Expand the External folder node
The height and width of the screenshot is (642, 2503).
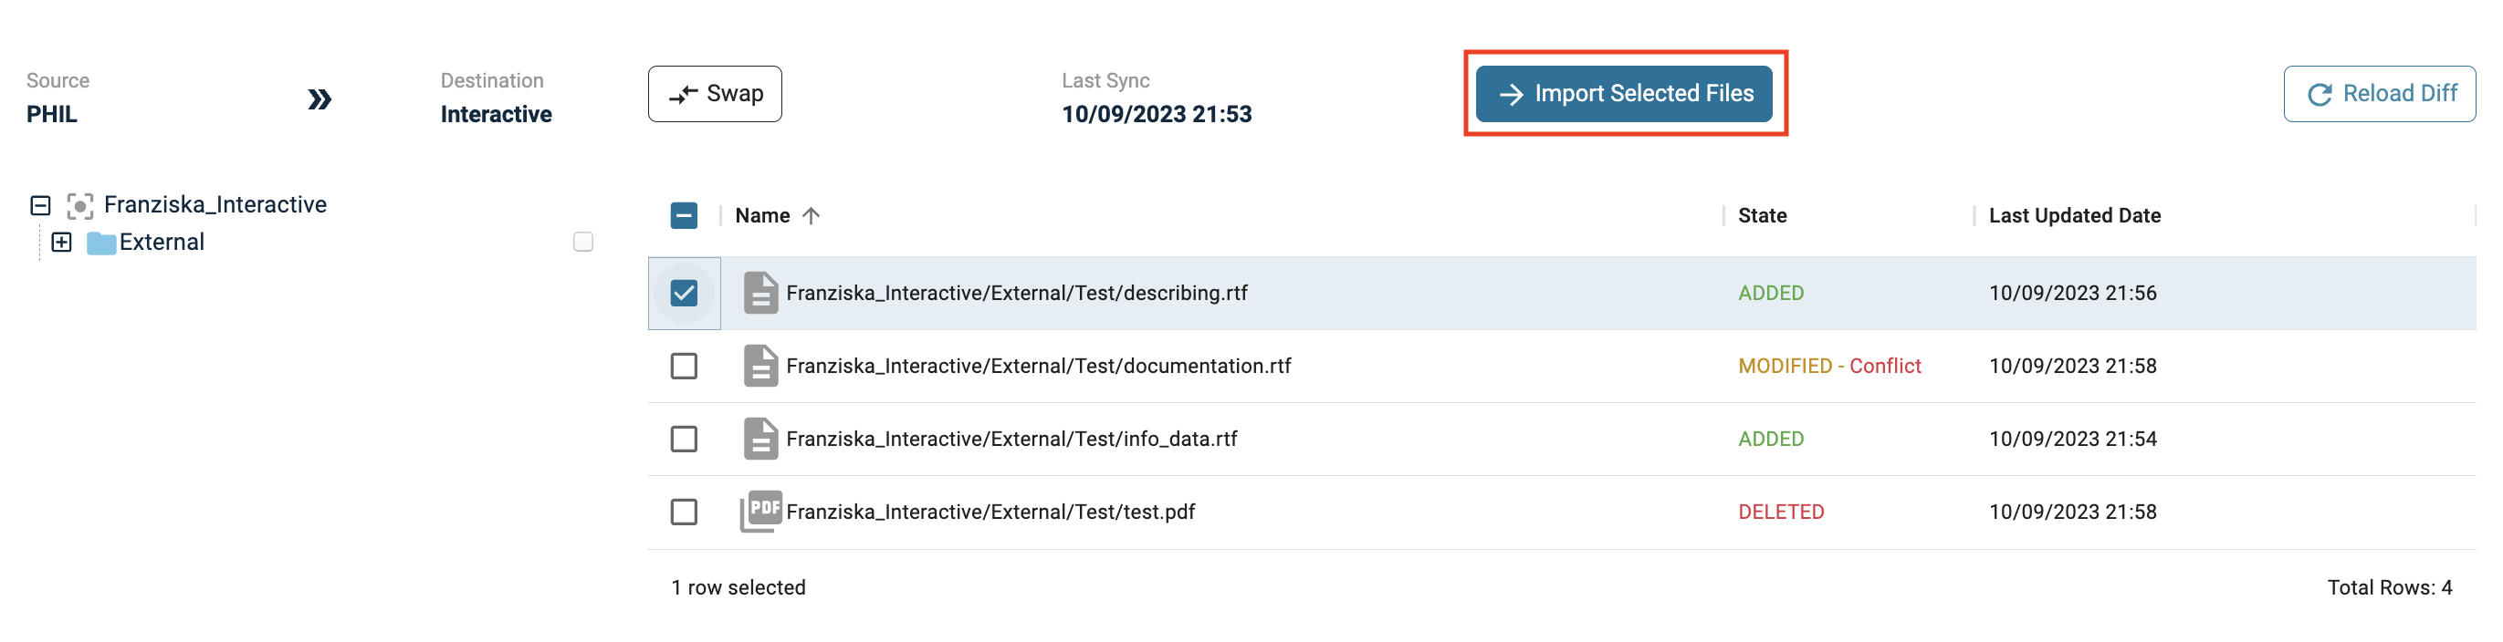coord(61,242)
